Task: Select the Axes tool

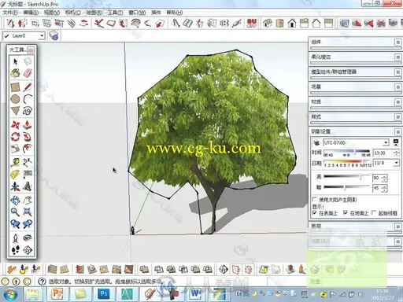Action: point(15,186)
